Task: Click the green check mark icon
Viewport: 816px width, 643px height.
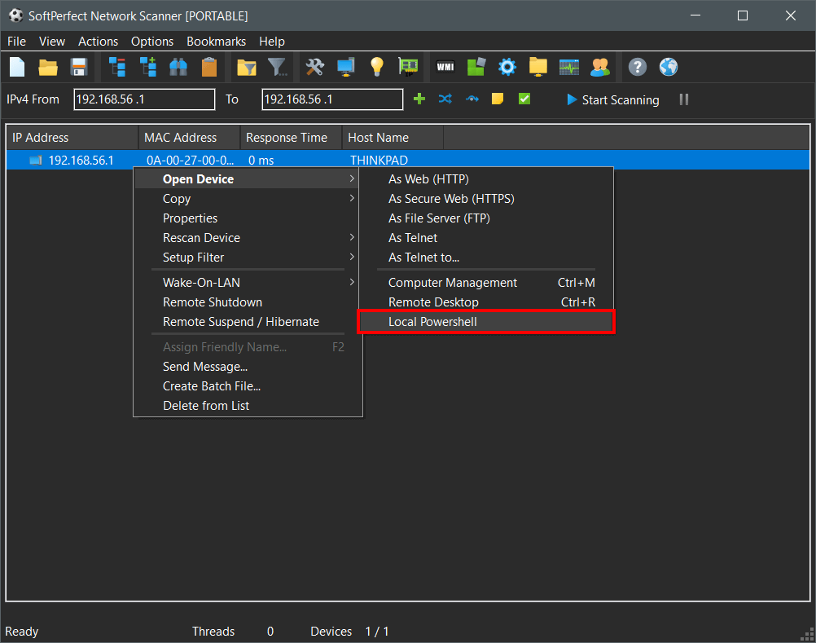Action: 524,99
